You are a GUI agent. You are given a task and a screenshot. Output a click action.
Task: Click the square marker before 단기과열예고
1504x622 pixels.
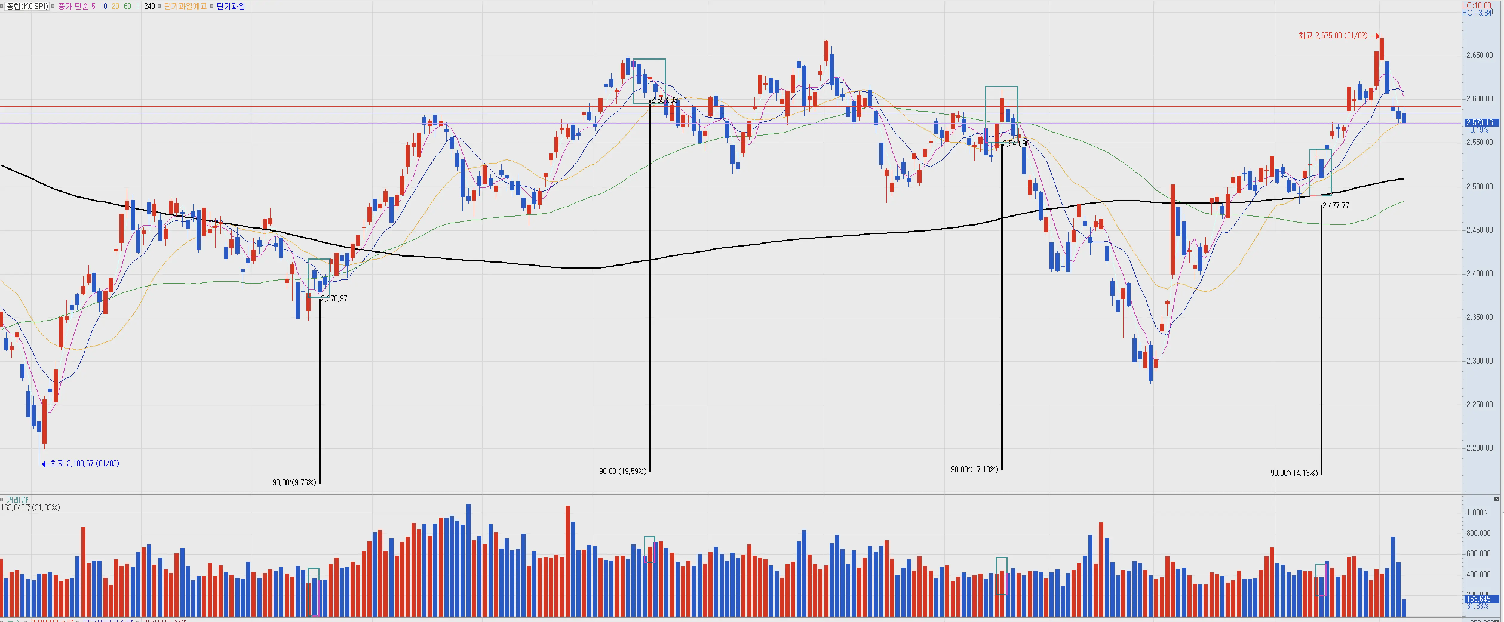point(159,7)
